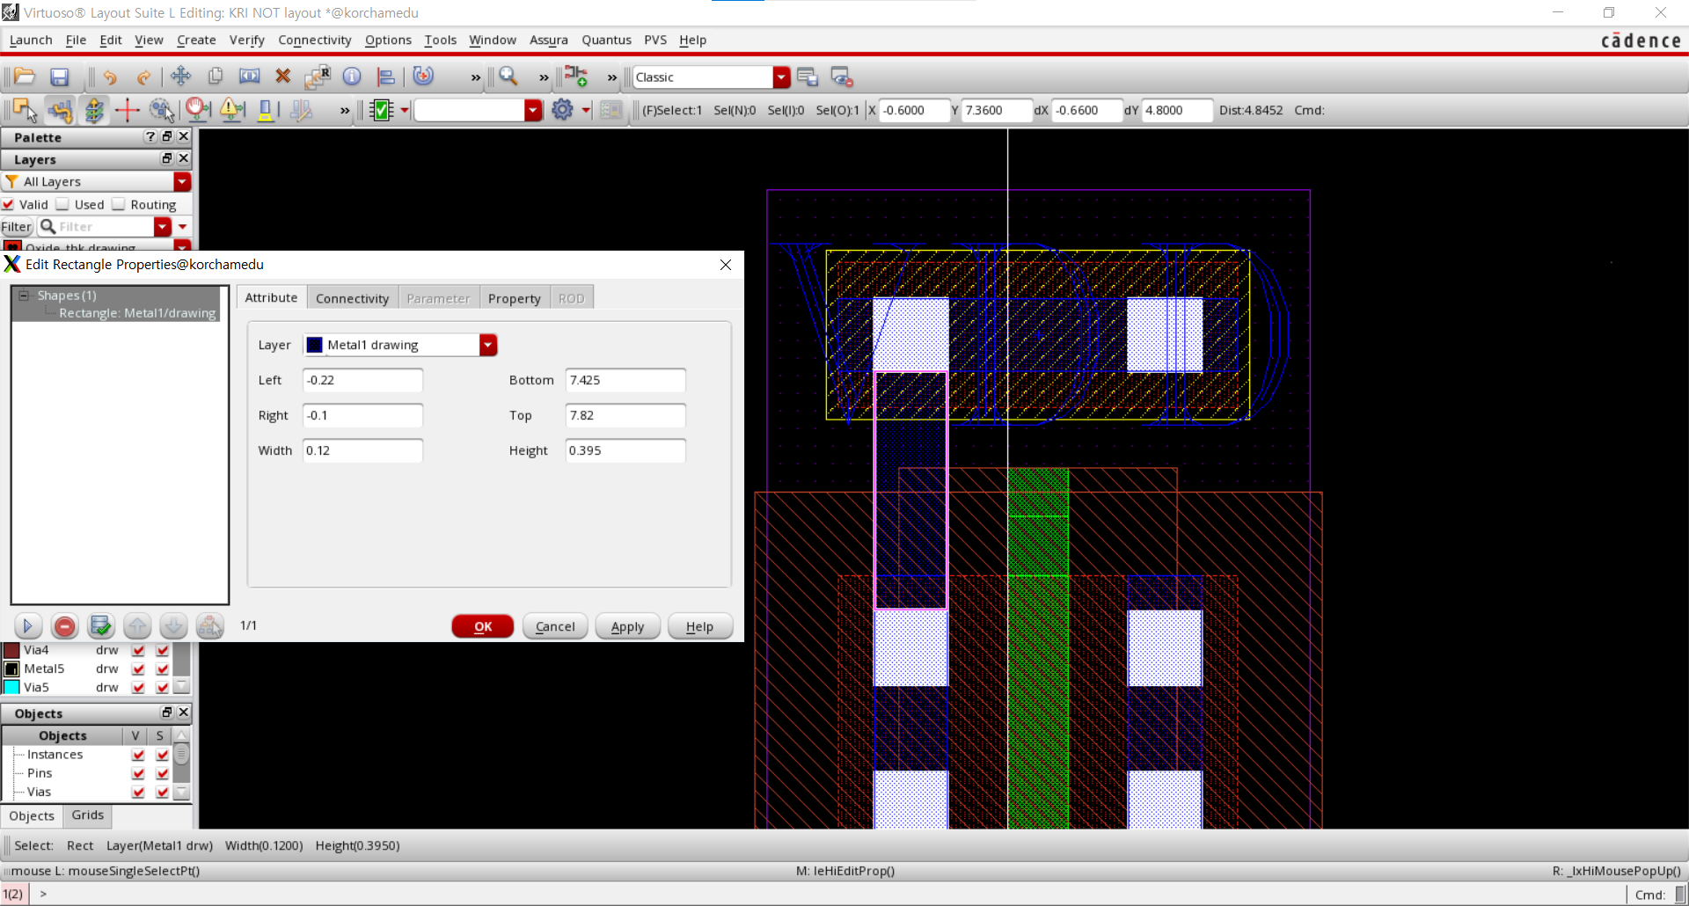Screen dimensions: 1689x906
Task: Click the save workspace icon beside Classic
Action: pos(808,77)
